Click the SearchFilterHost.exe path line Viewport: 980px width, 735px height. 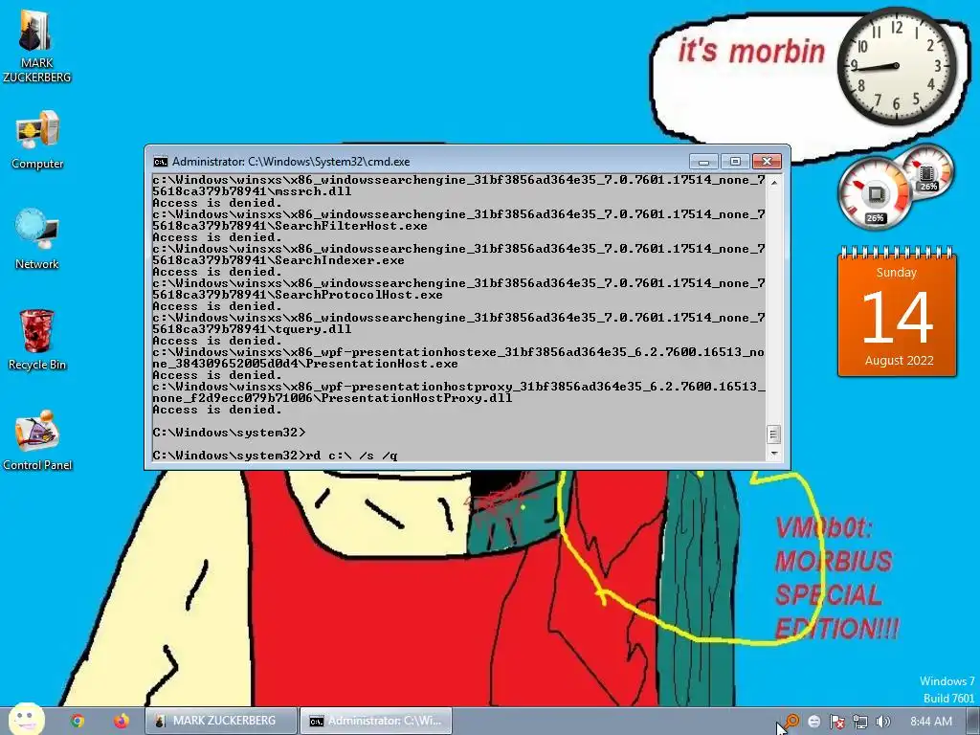(x=458, y=220)
